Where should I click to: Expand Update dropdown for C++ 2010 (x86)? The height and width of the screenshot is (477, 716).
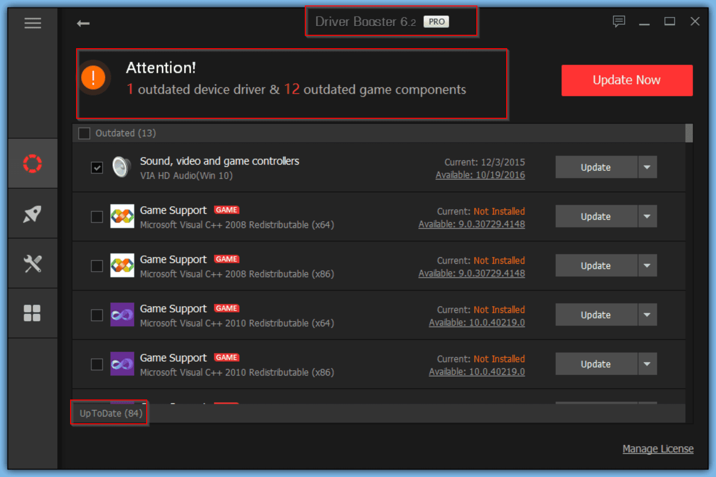pyautogui.click(x=647, y=364)
